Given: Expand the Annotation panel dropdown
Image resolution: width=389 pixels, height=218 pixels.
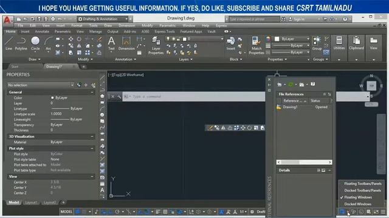Looking at the screenshot, I should coord(125,59).
